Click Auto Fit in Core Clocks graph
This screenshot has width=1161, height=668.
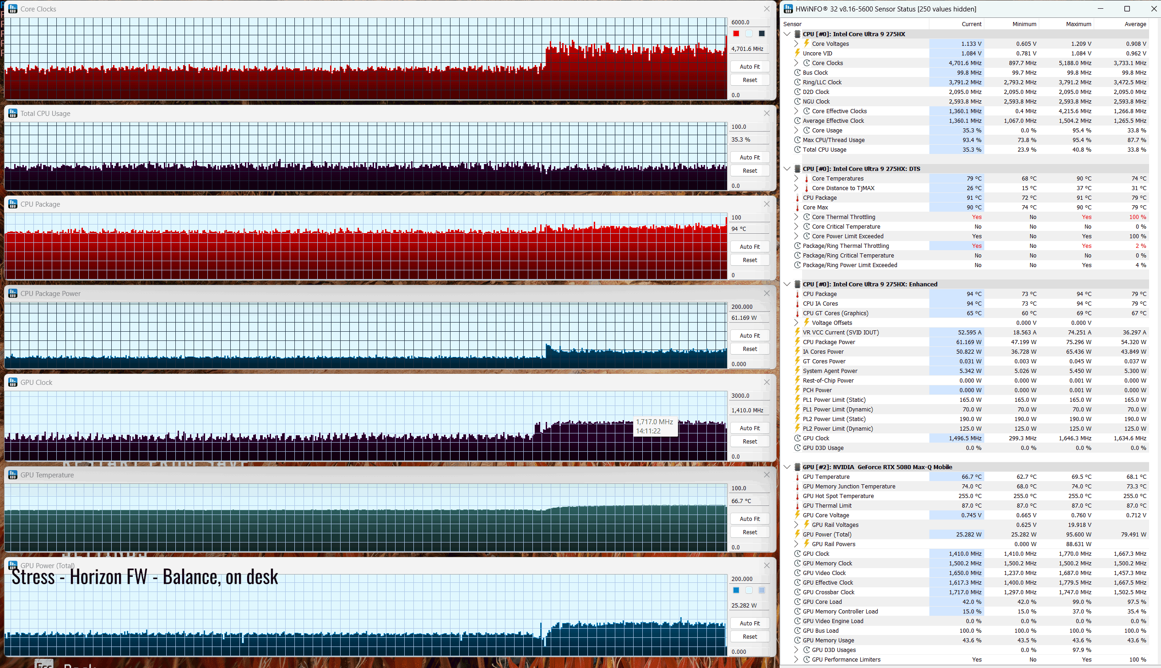(x=749, y=66)
